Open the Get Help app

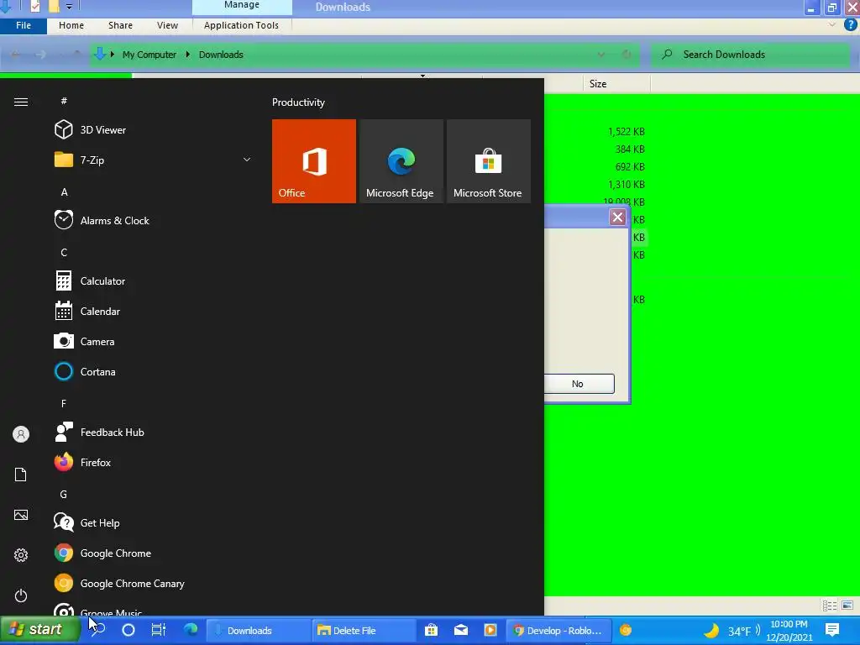87,522
